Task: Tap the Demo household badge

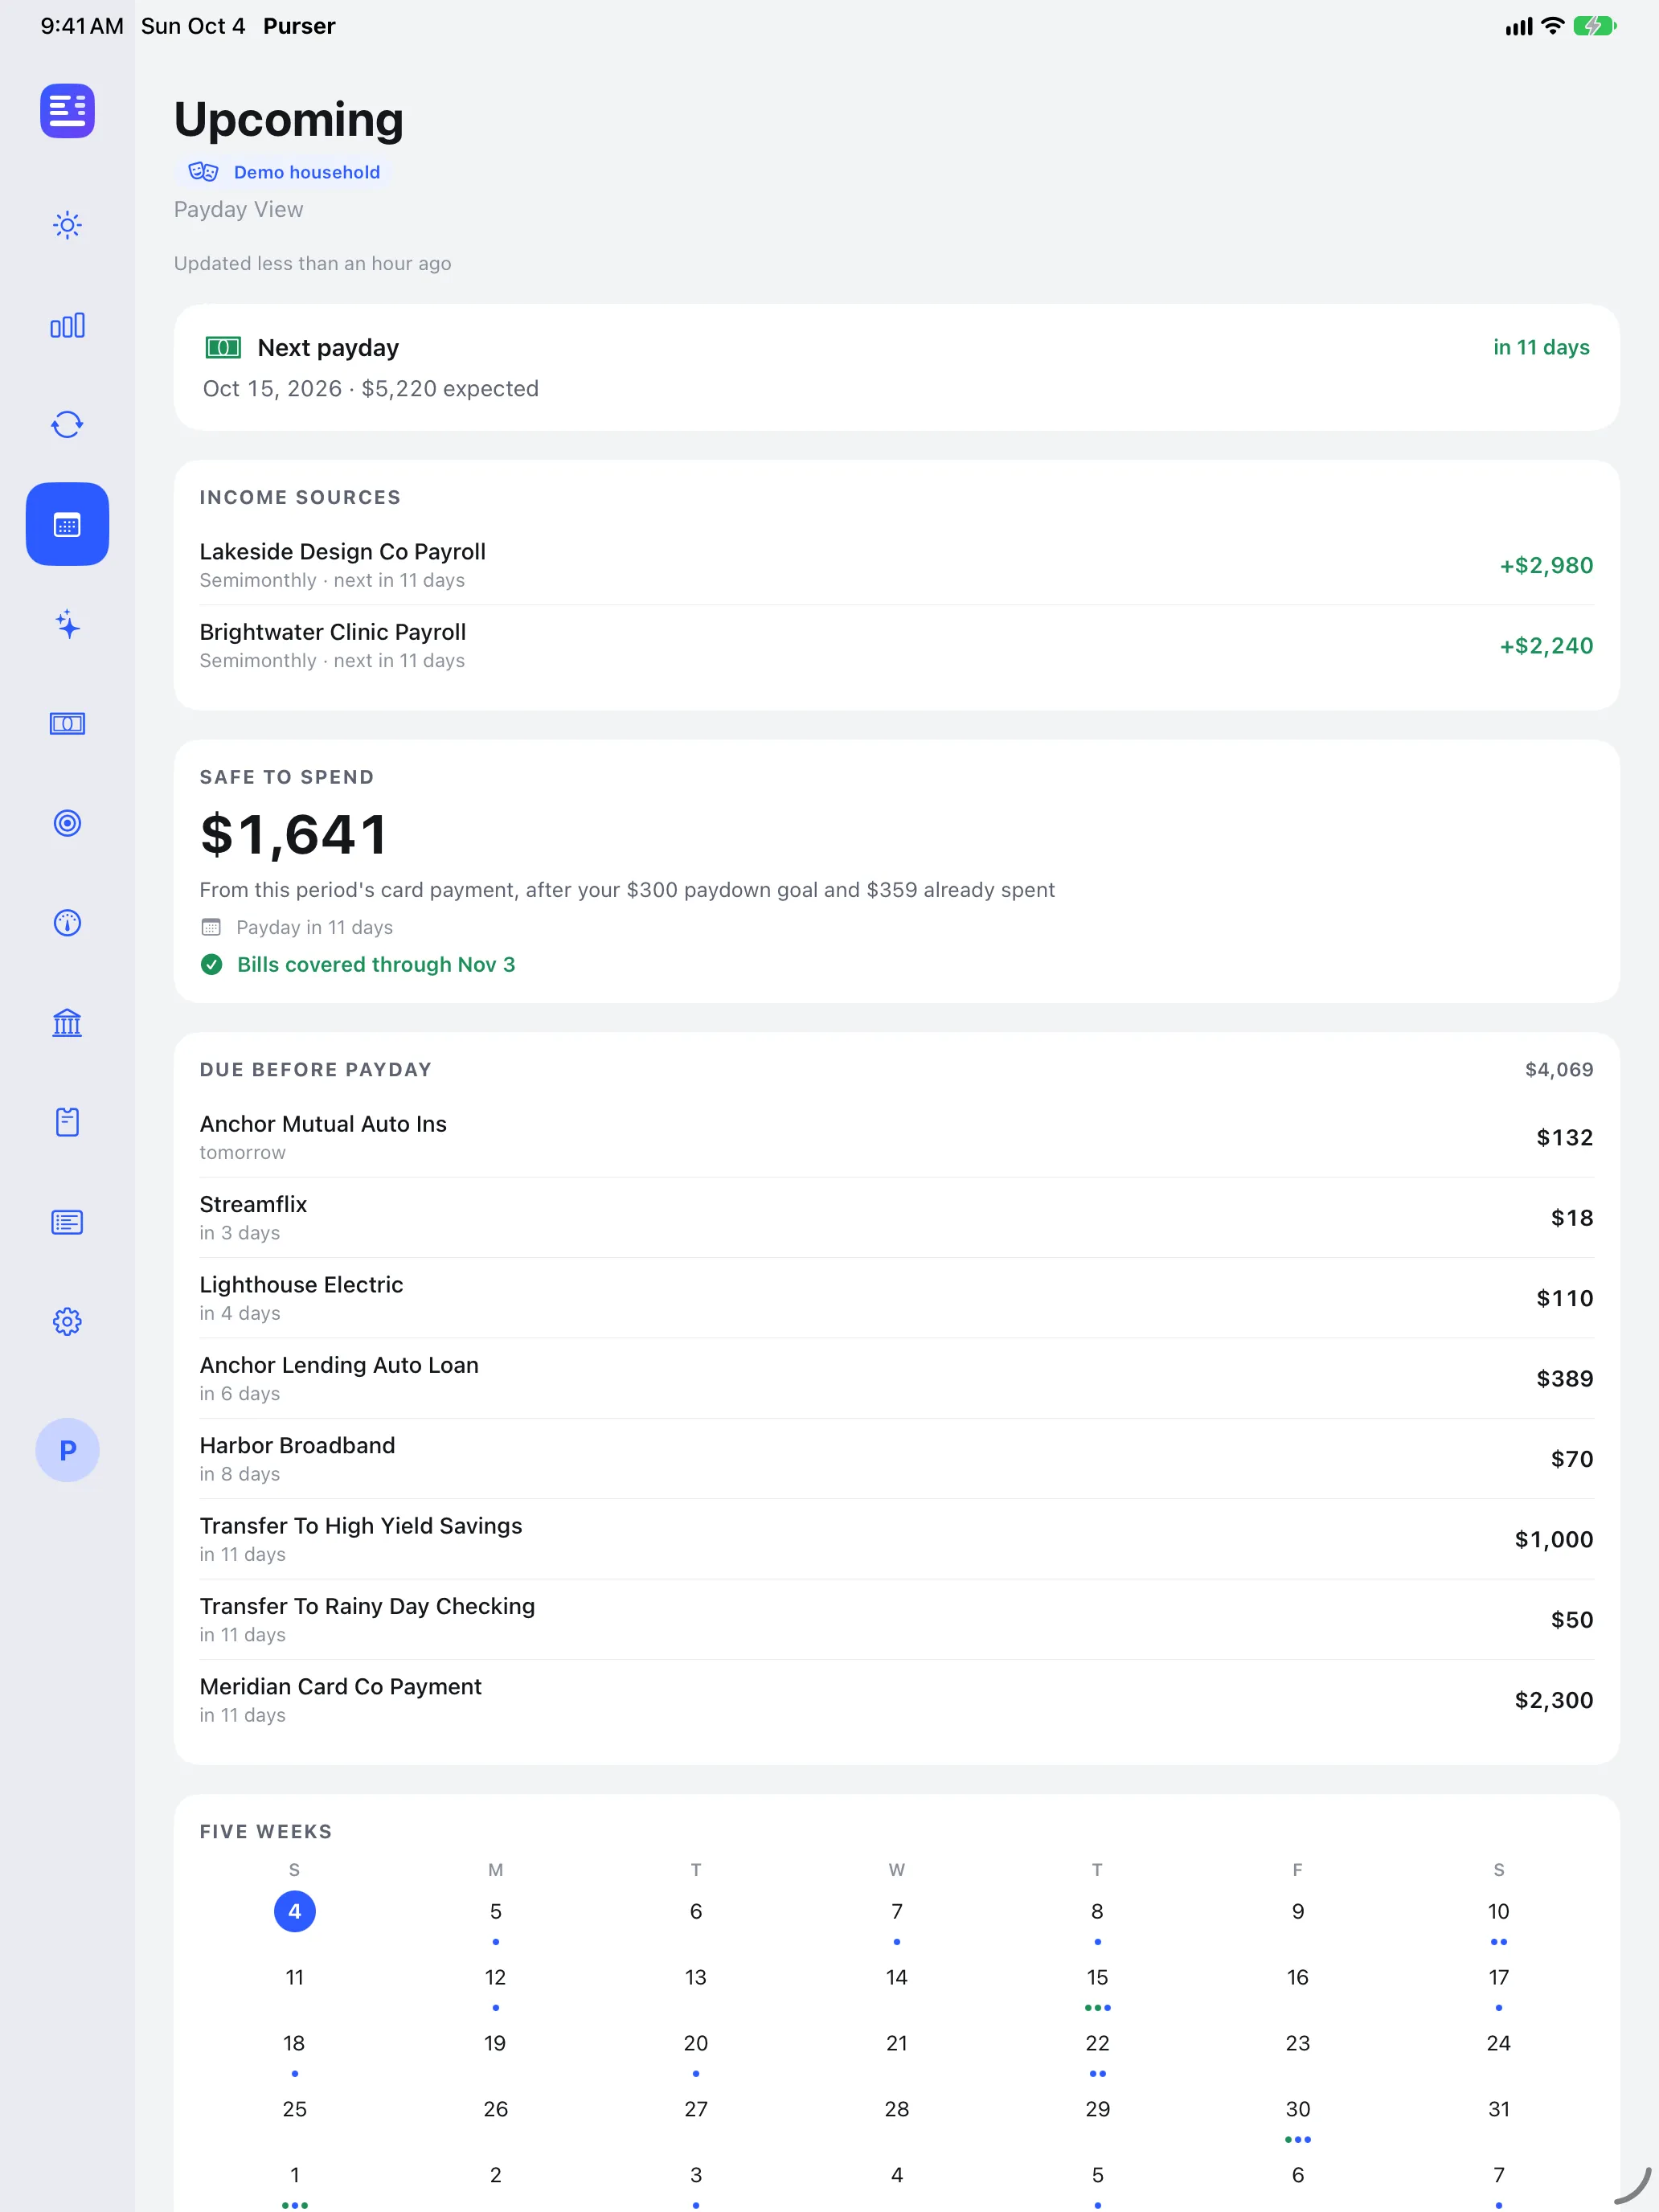Action: [x=285, y=172]
